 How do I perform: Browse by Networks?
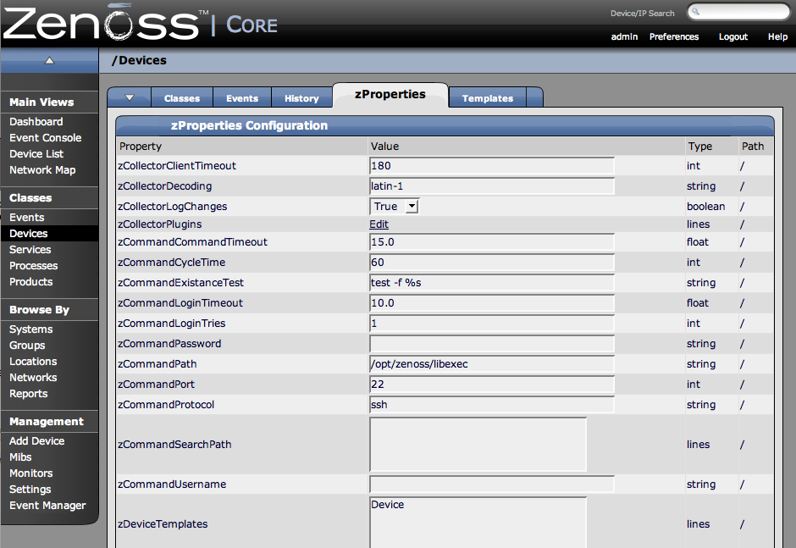pos(33,378)
